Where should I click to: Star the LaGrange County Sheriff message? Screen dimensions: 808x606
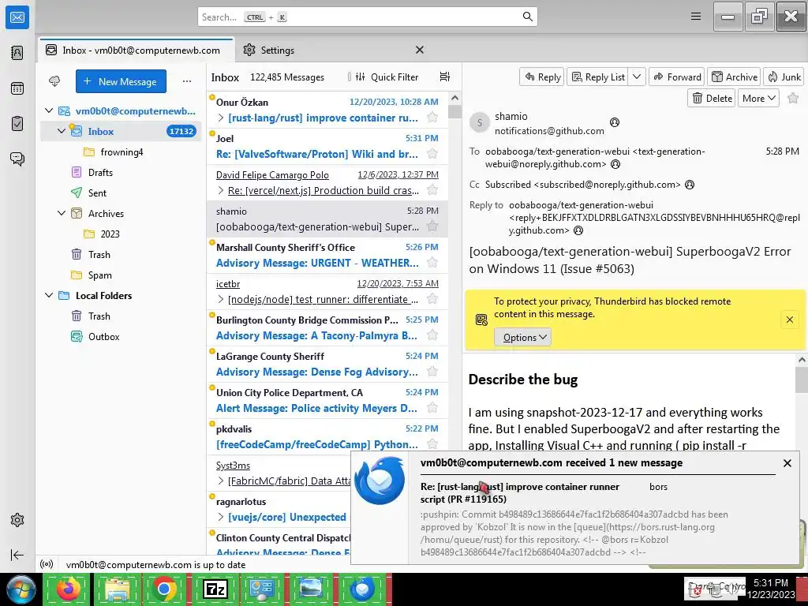click(x=432, y=372)
